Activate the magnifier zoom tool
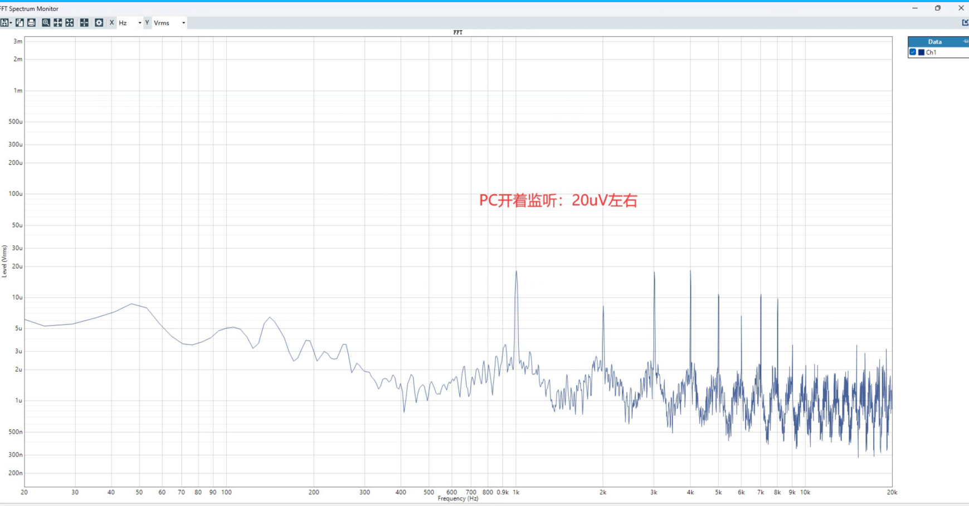This screenshot has height=506, width=969. pos(46,23)
